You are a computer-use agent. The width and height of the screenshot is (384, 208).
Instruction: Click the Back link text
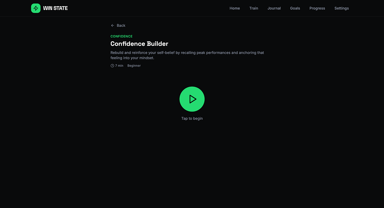(x=121, y=25)
